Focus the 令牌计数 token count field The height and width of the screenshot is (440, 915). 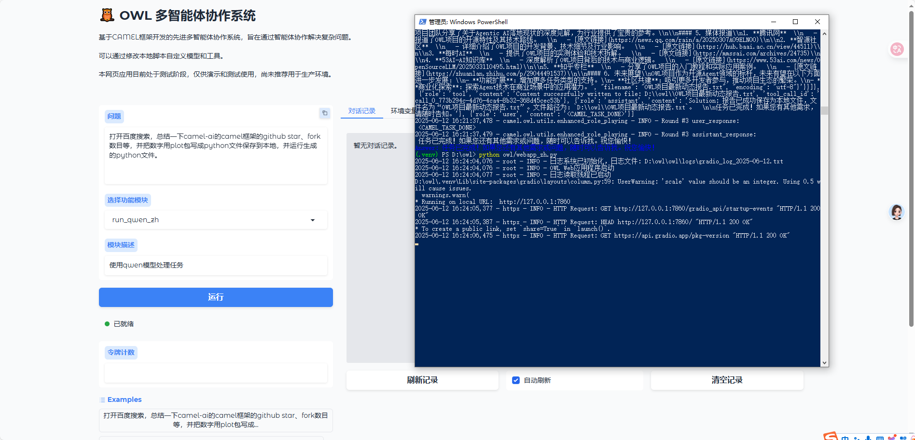pyautogui.click(x=216, y=373)
